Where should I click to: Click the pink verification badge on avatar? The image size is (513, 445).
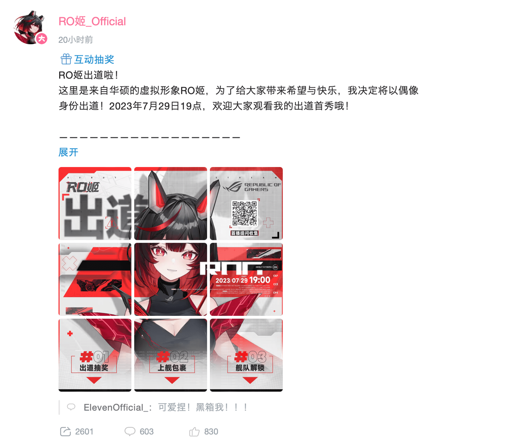[x=42, y=39]
